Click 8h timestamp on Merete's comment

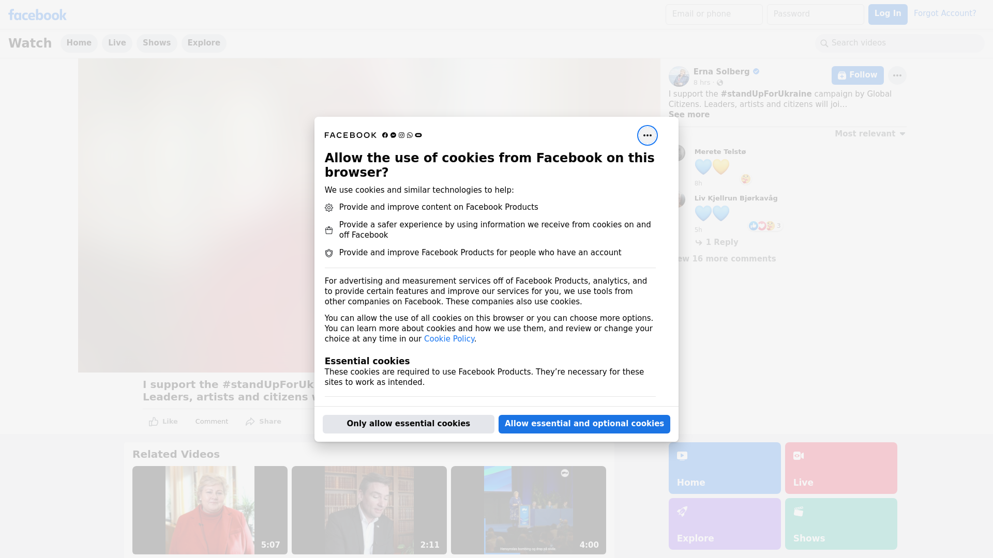pos(698,183)
